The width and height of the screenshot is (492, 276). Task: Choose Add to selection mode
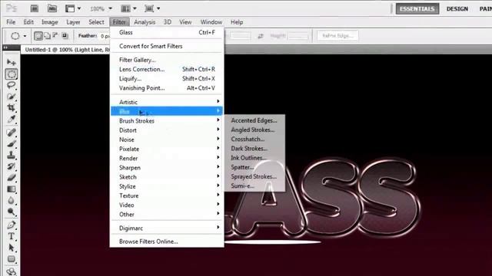pos(48,36)
